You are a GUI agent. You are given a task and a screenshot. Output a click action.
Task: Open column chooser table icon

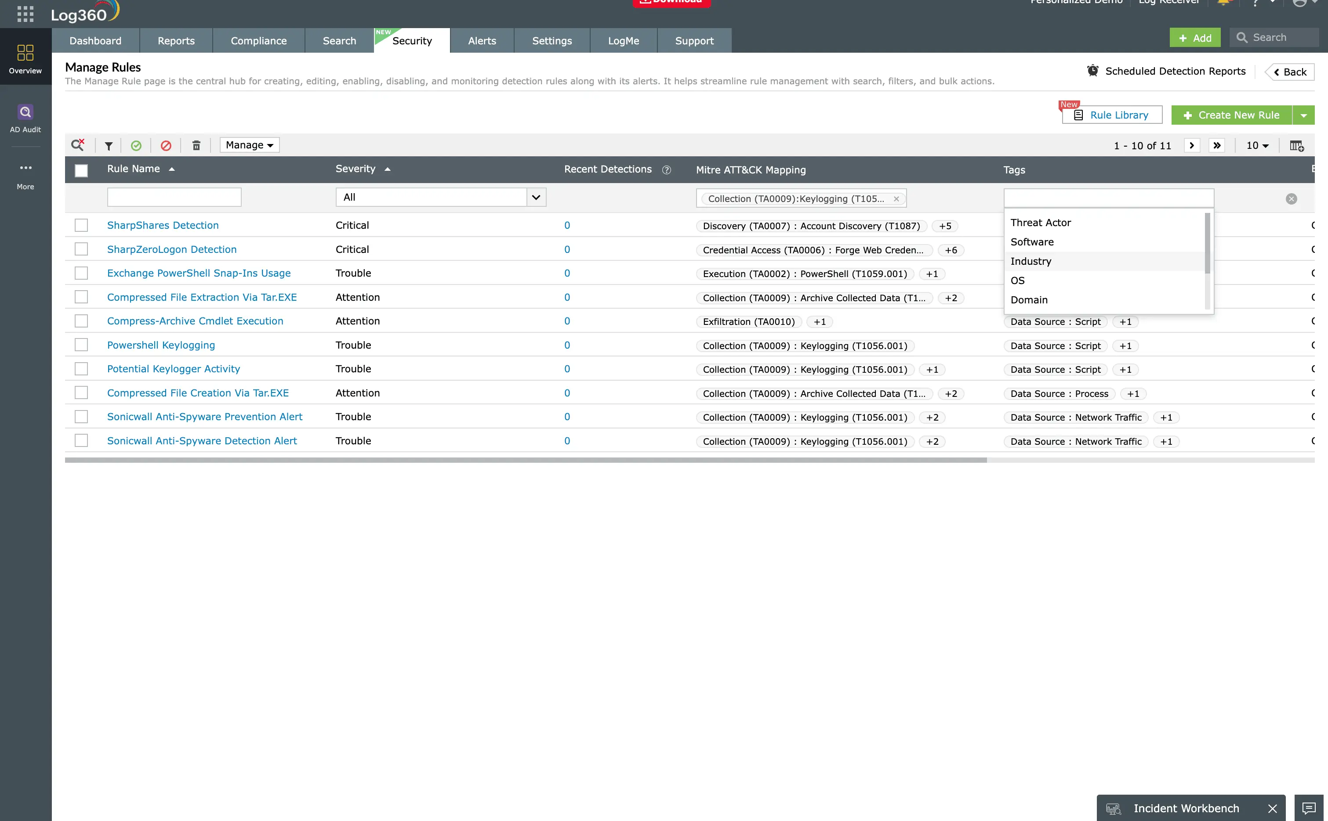click(x=1296, y=145)
